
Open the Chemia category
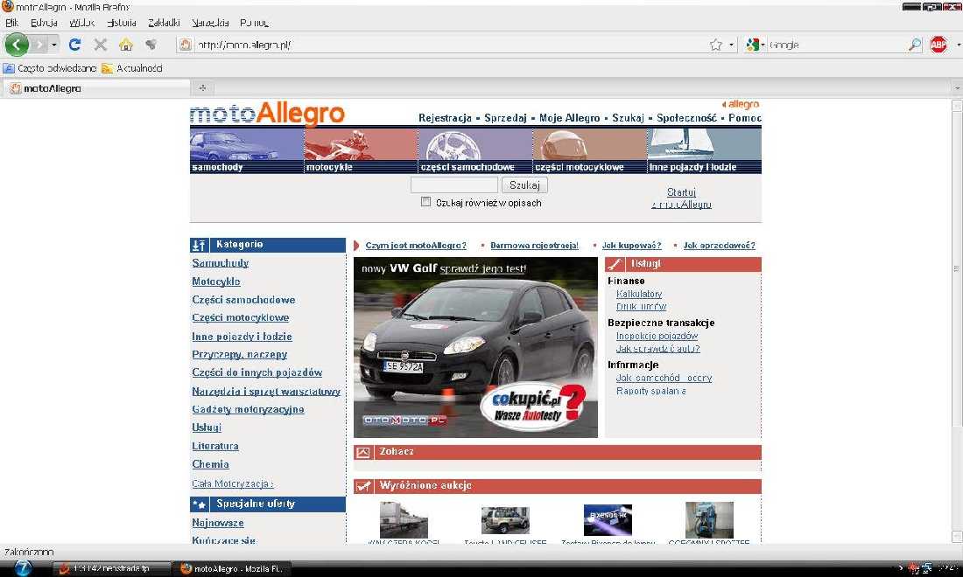coord(210,465)
